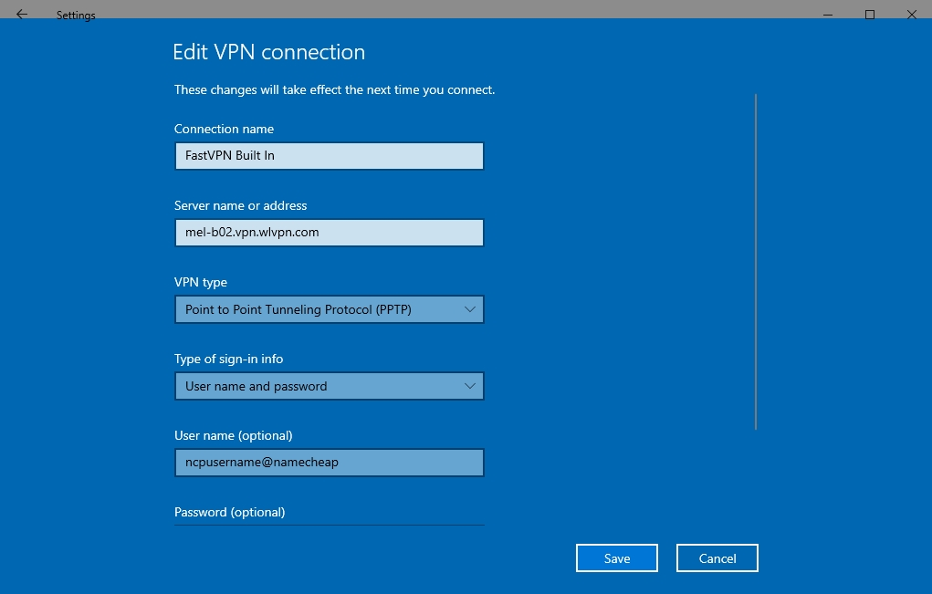Go back with the Settings arrow
The image size is (932, 594).
pyautogui.click(x=22, y=15)
